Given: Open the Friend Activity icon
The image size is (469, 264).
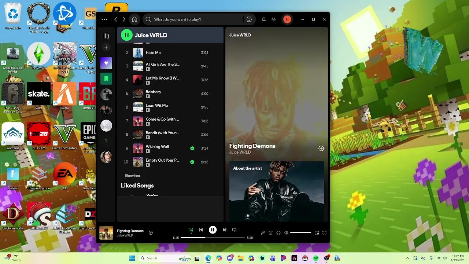Looking at the screenshot, I should (274, 19).
